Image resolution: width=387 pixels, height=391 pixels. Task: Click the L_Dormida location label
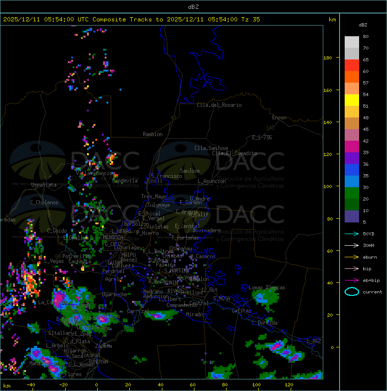(265, 323)
